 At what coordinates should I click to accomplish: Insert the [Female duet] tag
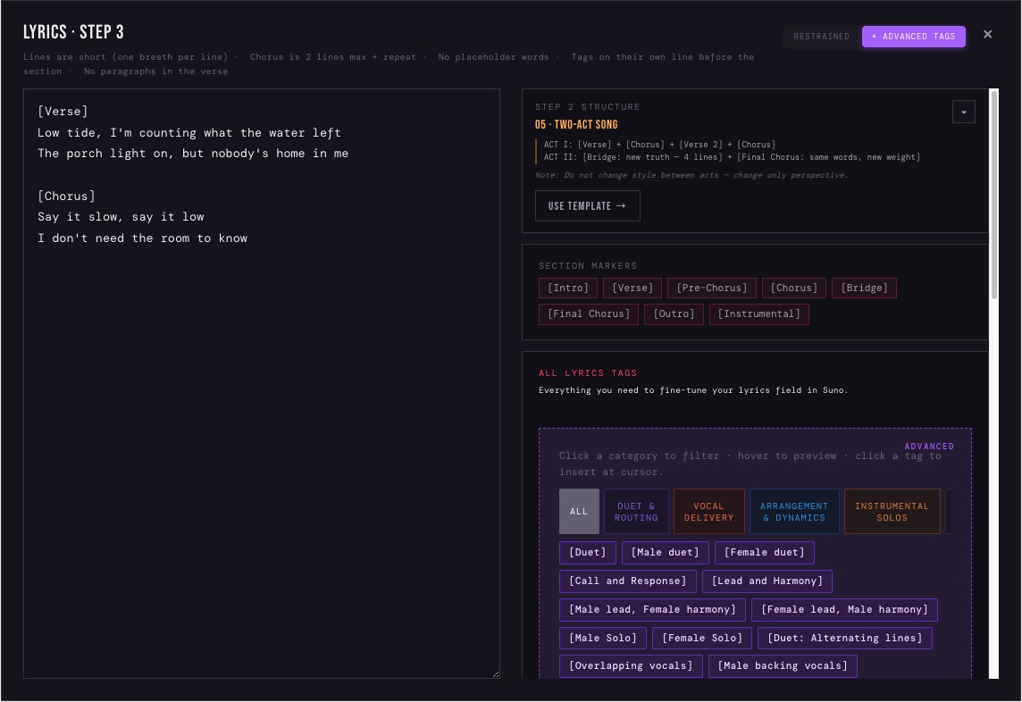764,553
